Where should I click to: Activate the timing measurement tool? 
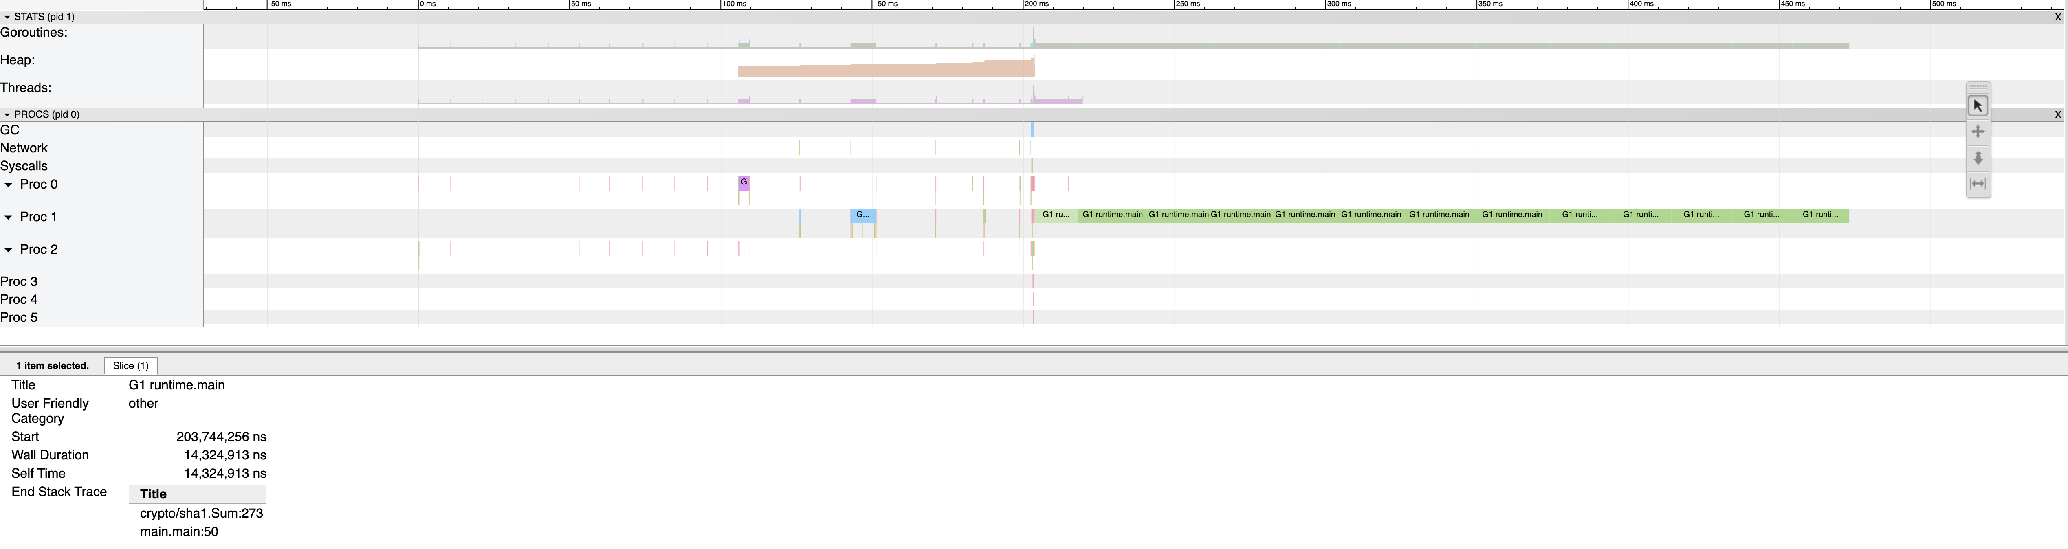click(x=1977, y=184)
